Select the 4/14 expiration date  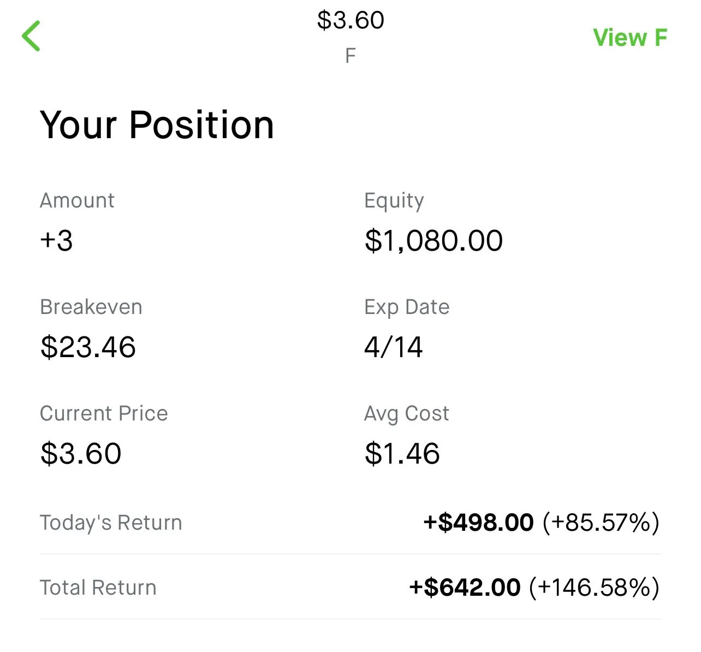click(x=393, y=347)
